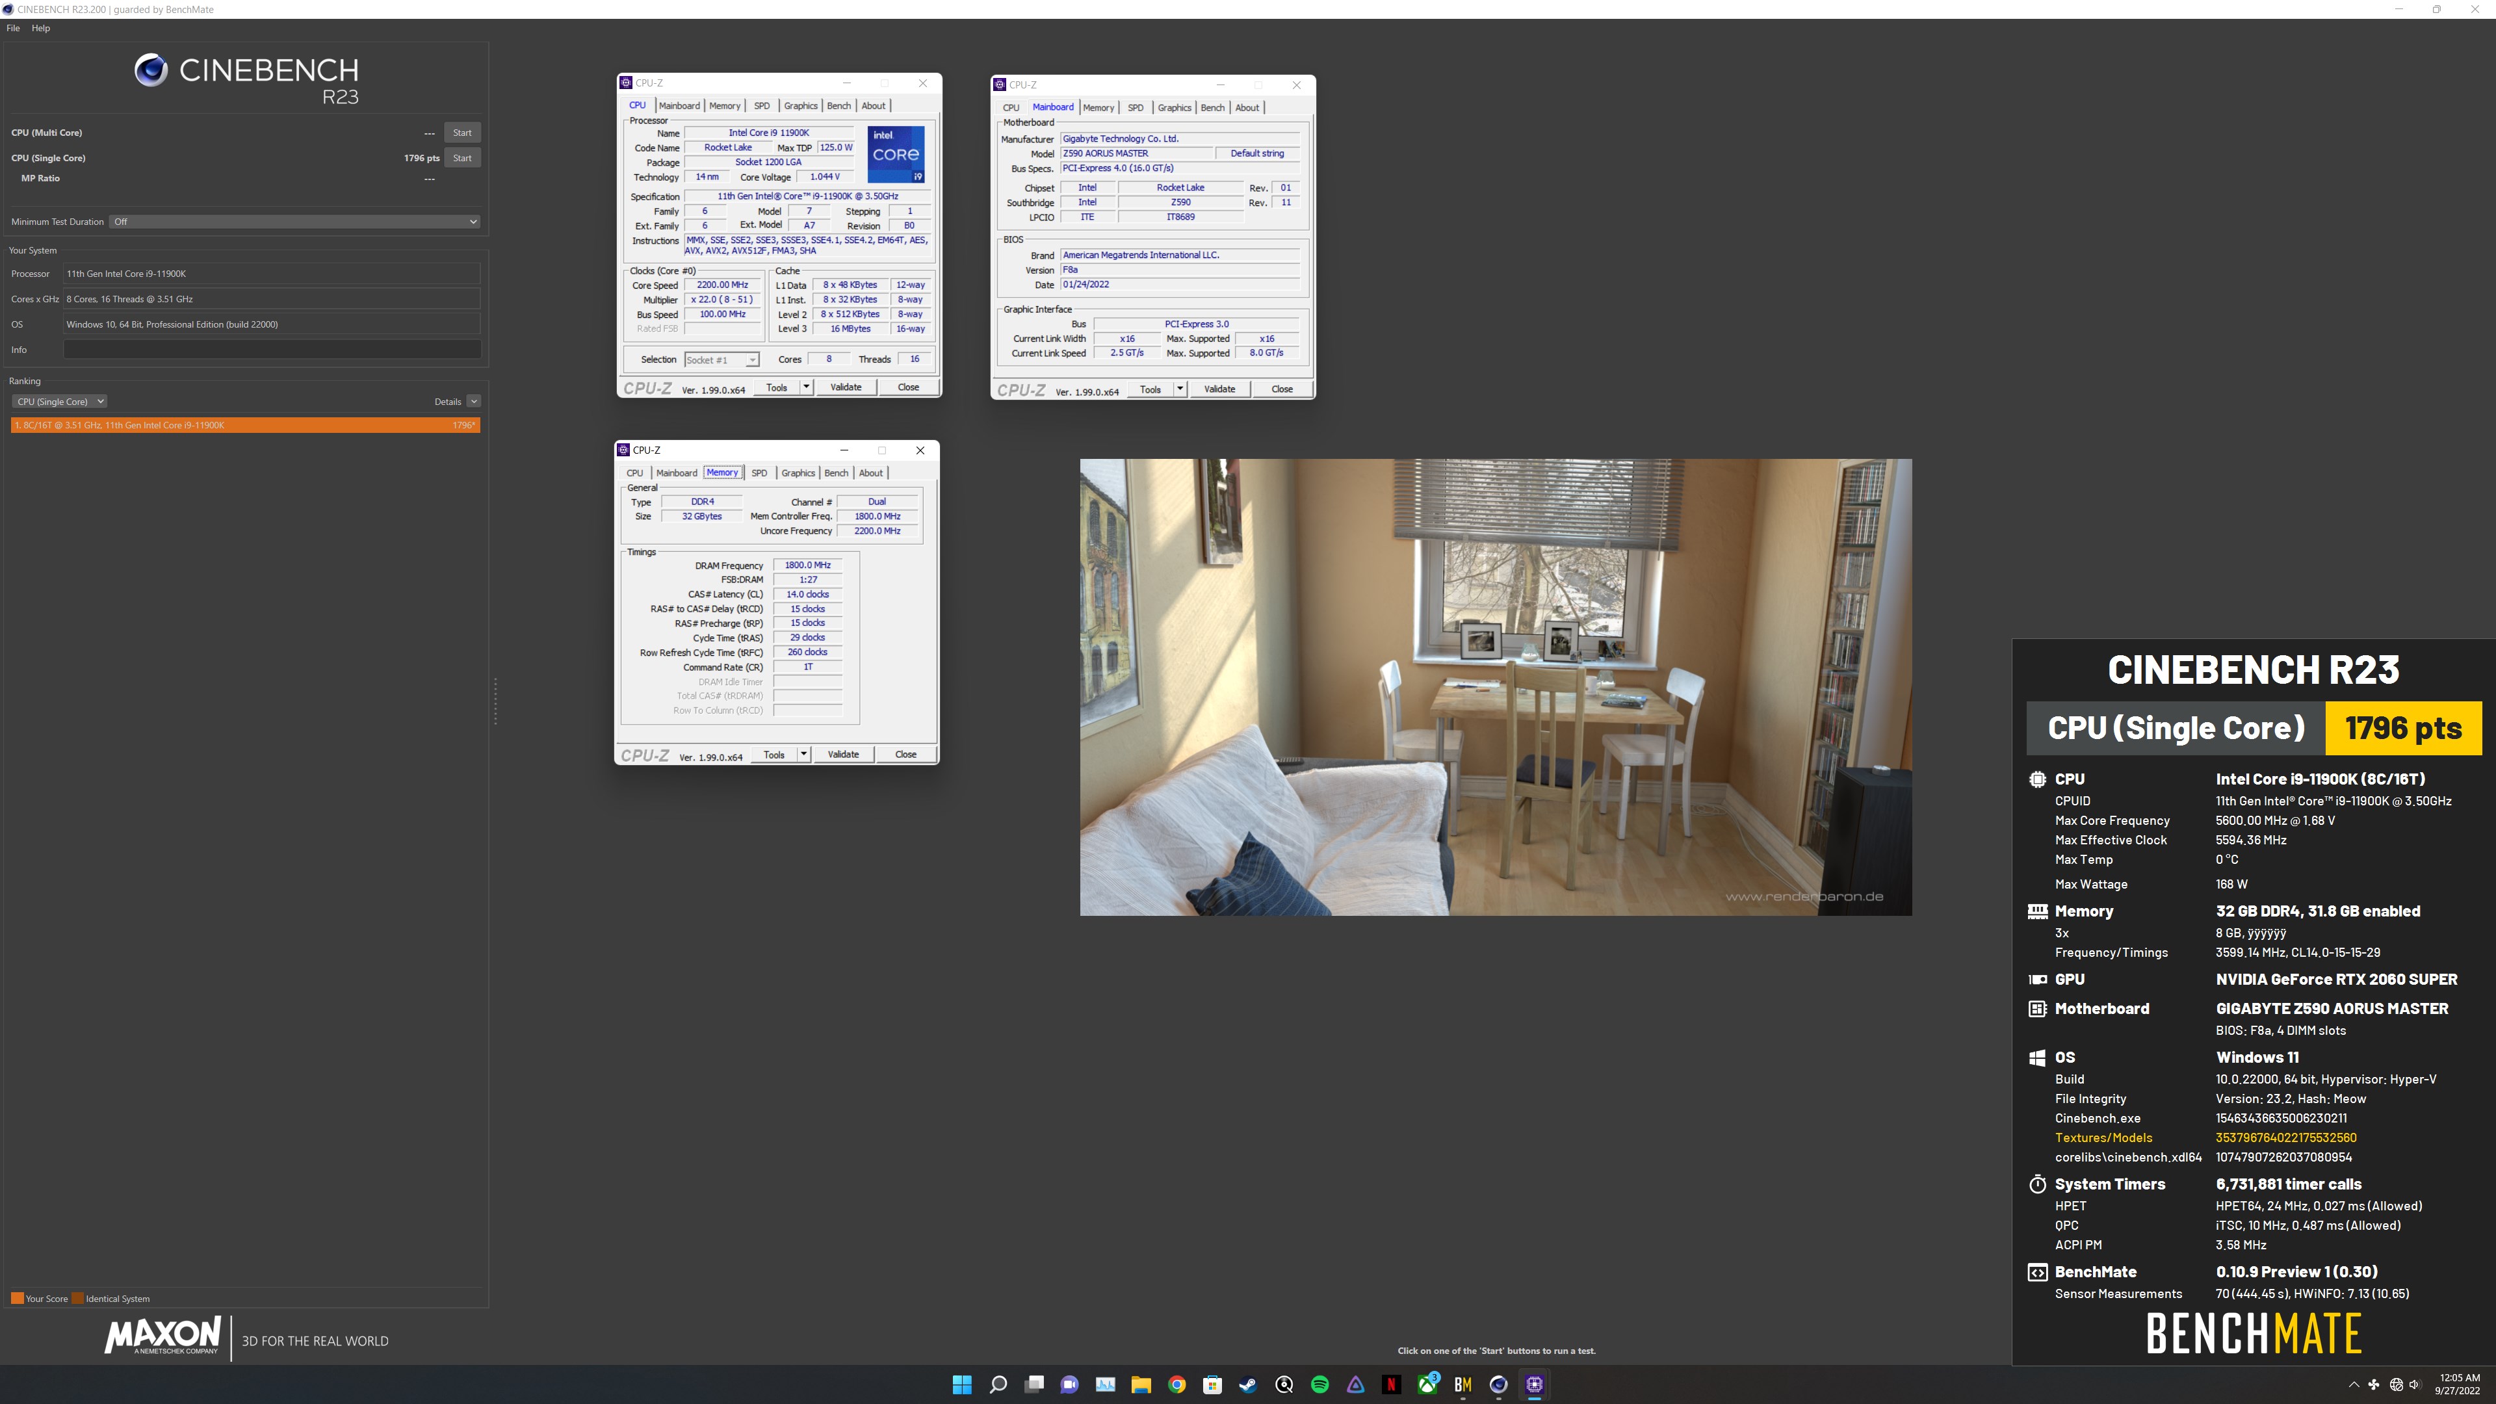The image size is (2496, 1404).
Task: Open the purple triangle Jellyfin icon
Action: (x=1355, y=1384)
